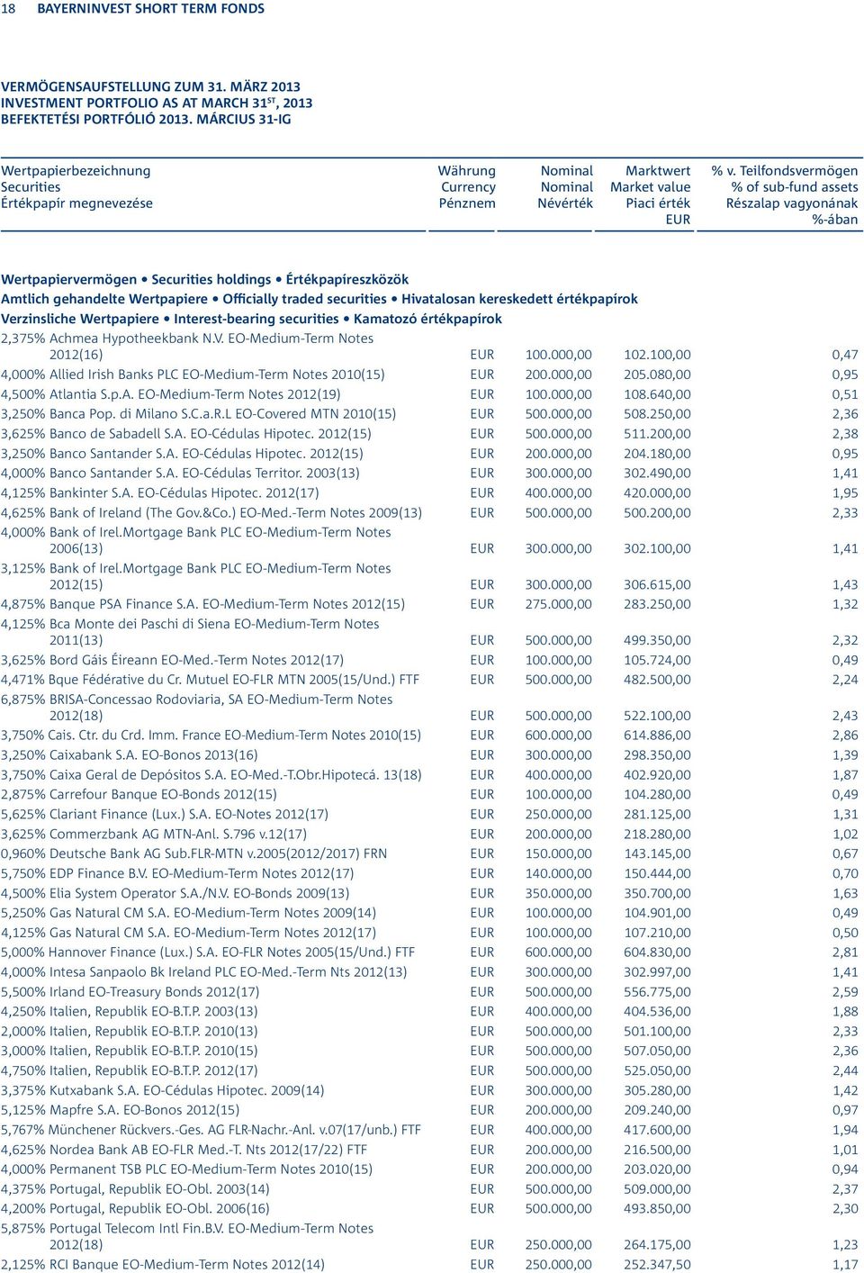Image resolution: width=864 pixels, height=1273 pixels.
Task: Click row '5,750% EDP Finance B.V.'
Action: [x=429, y=873]
